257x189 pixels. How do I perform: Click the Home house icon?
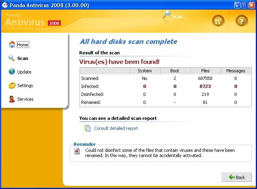(x=12, y=44)
